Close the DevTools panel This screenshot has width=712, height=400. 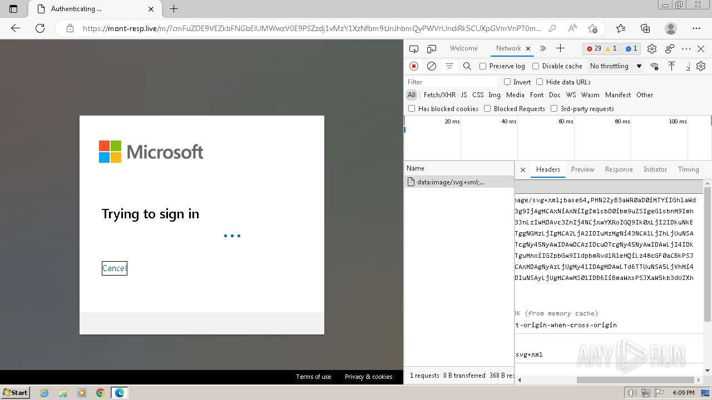[701, 49]
